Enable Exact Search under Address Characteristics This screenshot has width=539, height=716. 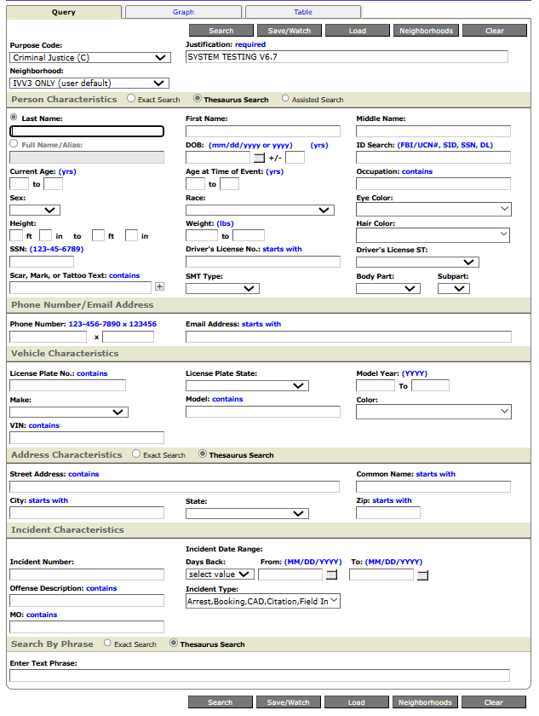point(135,454)
